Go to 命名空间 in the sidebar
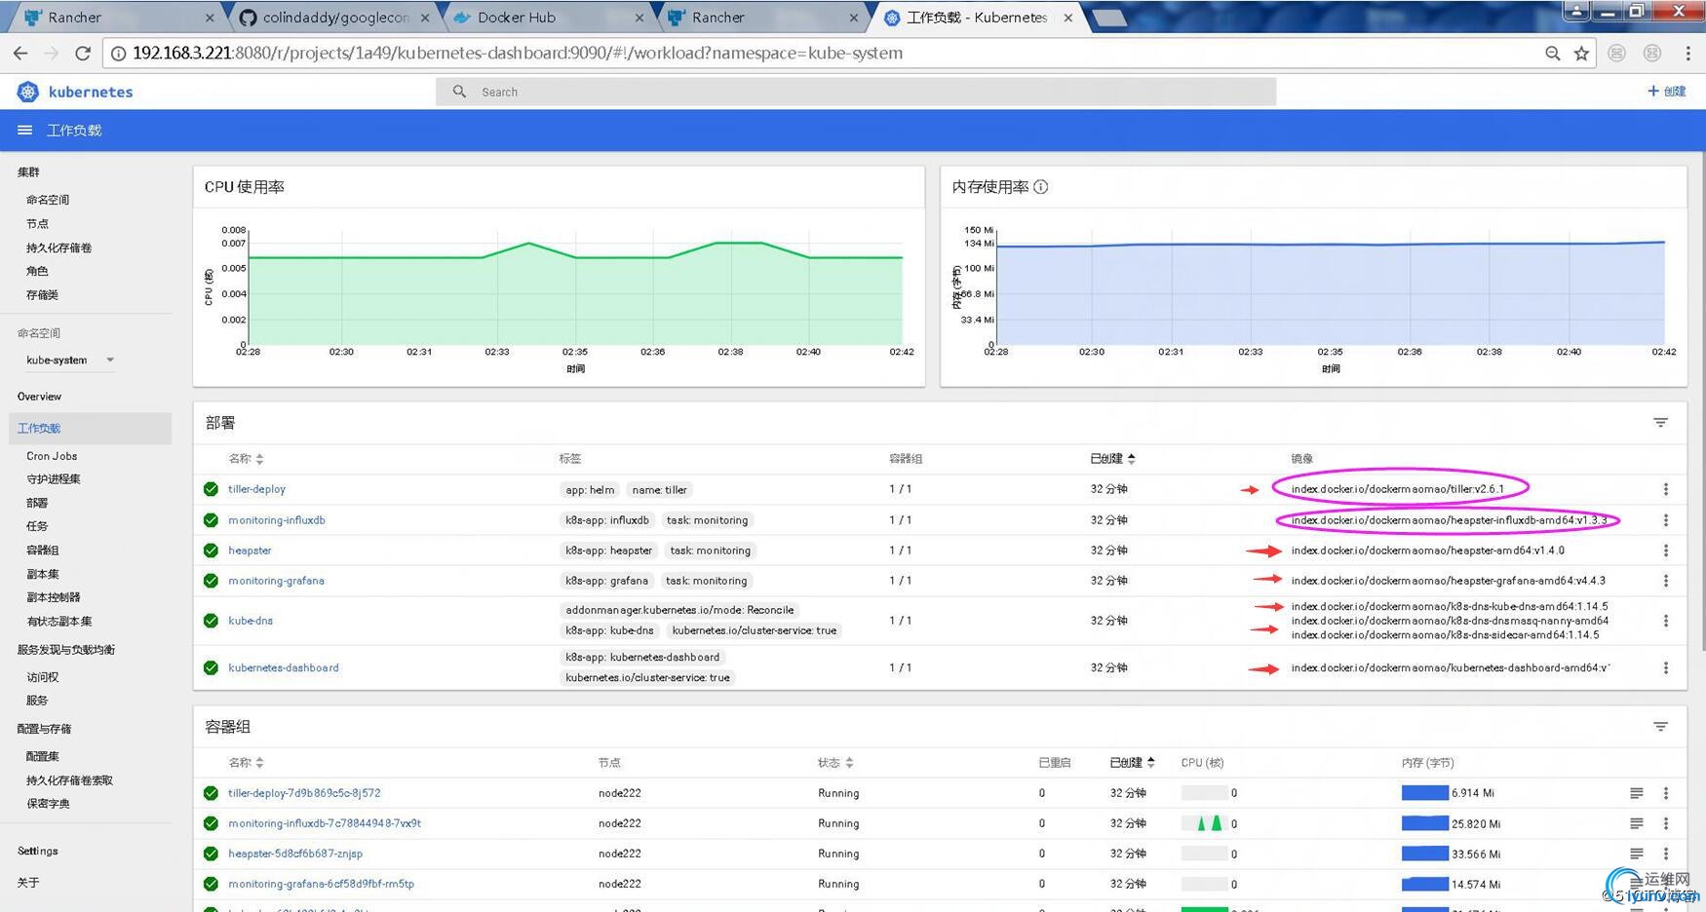The height and width of the screenshot is (912, 1706). tap(48, 200)
